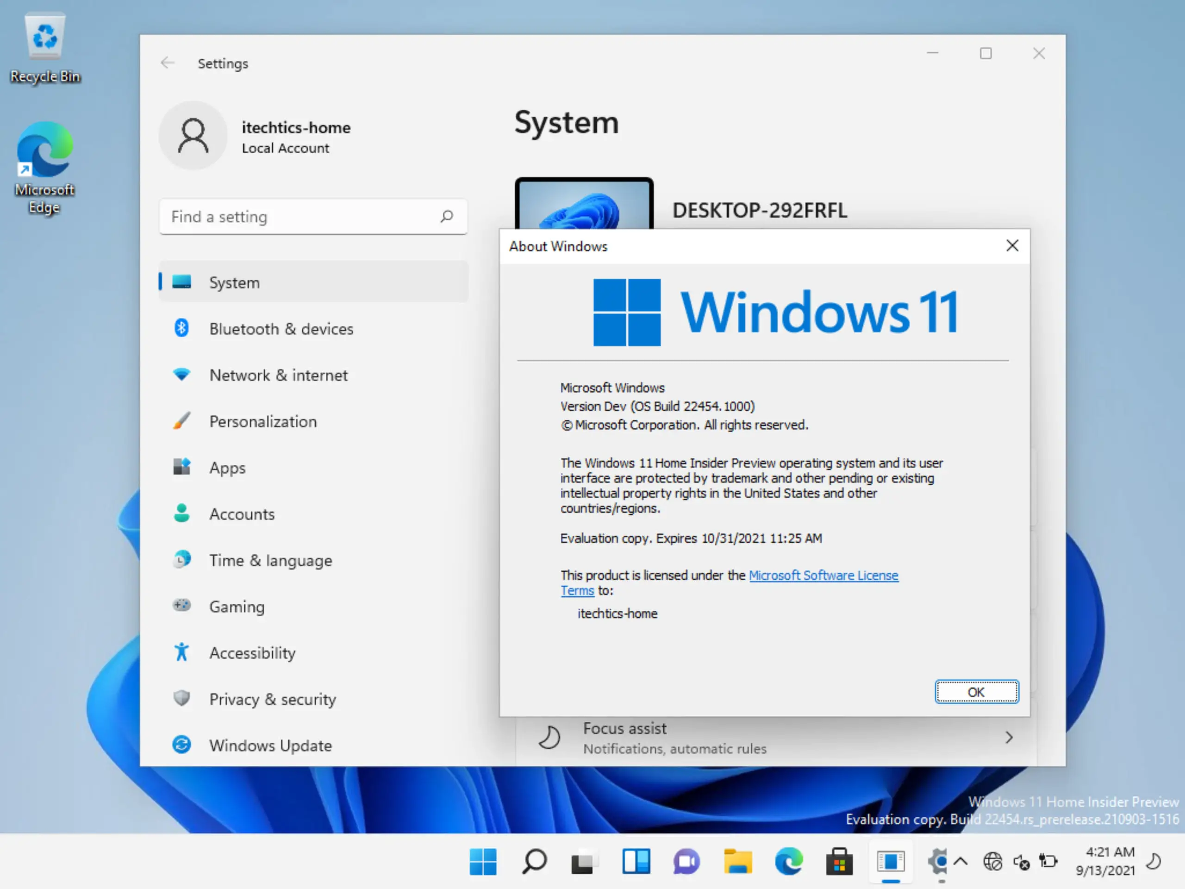Open Privacy & security settings
The image size is (1185, 889).
313,699
